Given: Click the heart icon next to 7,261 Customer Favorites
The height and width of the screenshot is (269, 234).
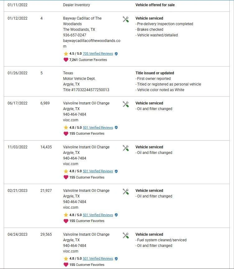Looking at the screenshot, I should coord(66,60).
